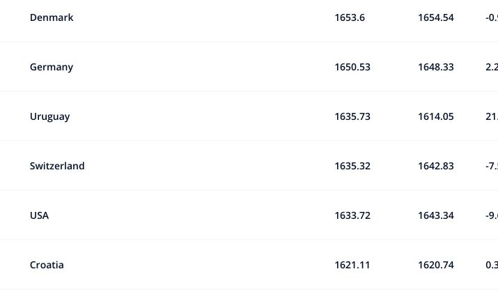Click Germany's previous points 1648.33
Screen dimensions: 498x299
pos(436,67)
